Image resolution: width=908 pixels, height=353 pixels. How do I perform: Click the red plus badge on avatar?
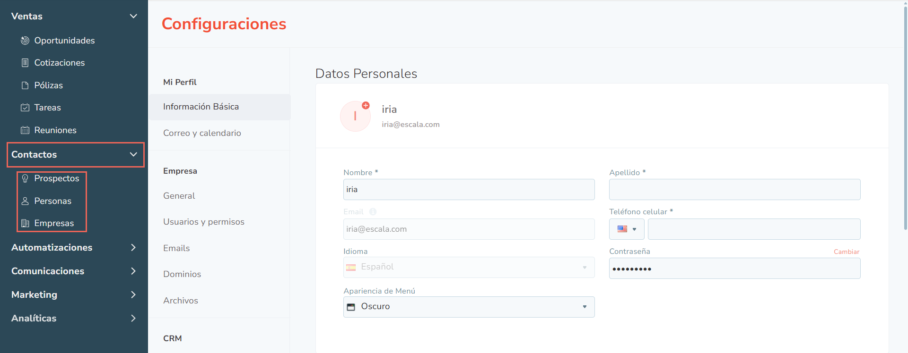pyautogui.click(x=366, y=105)
